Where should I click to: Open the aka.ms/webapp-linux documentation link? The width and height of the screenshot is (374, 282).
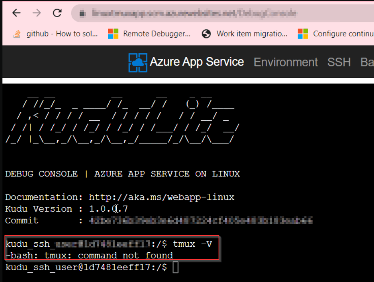161,197
